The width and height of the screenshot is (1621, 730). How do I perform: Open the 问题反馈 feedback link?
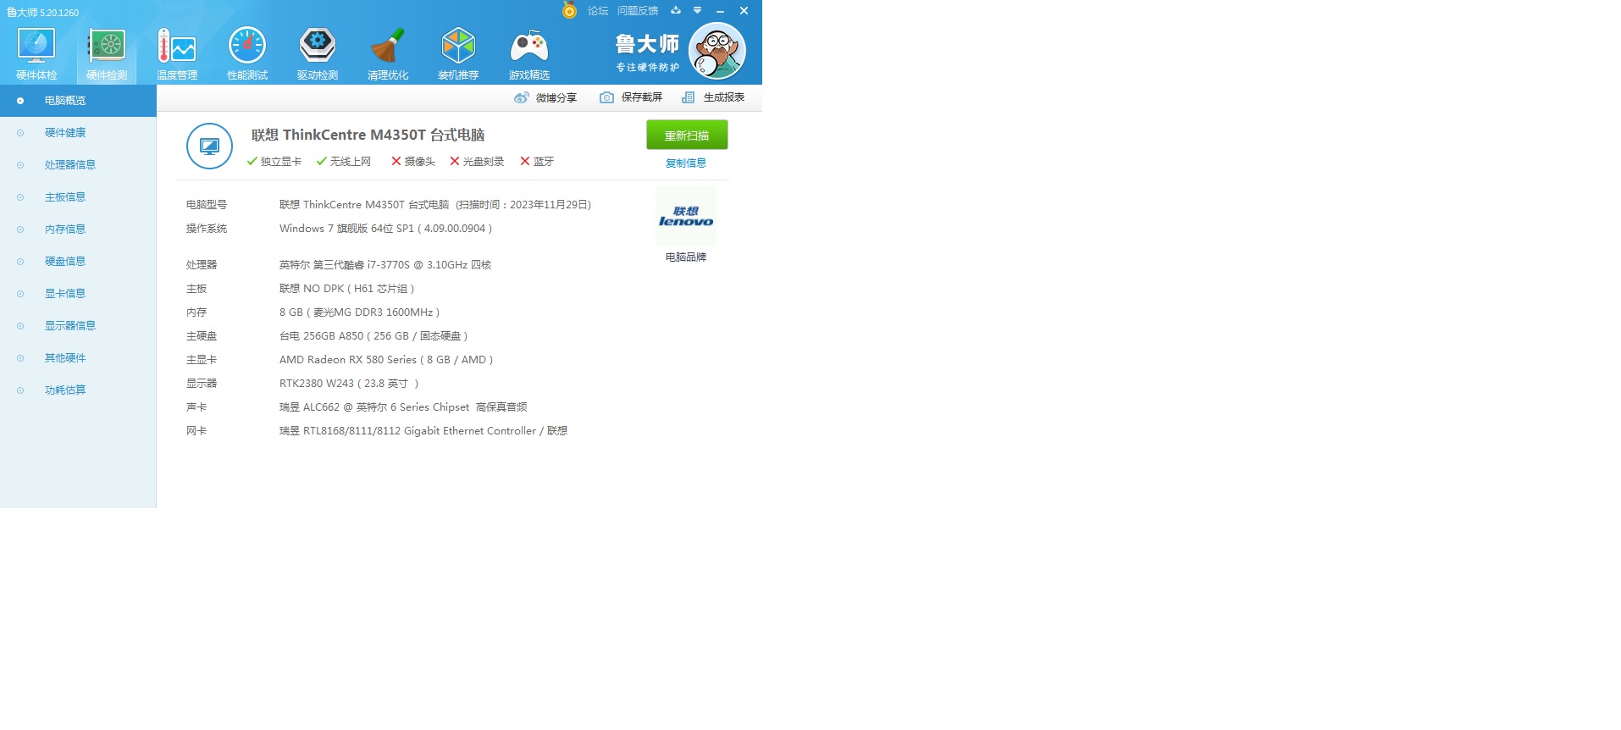[x=638, y=11]
